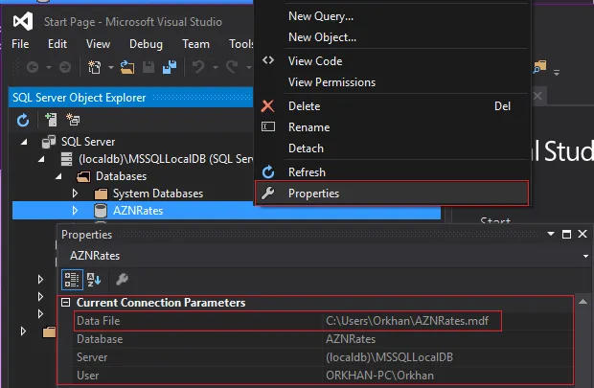
Task: Sort Properties alphabetically
Action: [x=94, y=280]
